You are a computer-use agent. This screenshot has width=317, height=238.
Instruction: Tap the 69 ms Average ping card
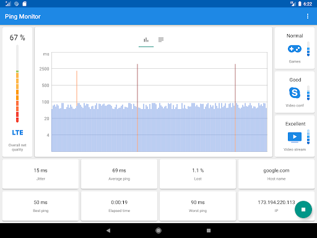pos(119,174)
